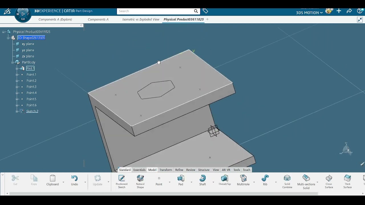
Task: Open the Shaft dropdown arrow
Action: click(x=213, y=182)
